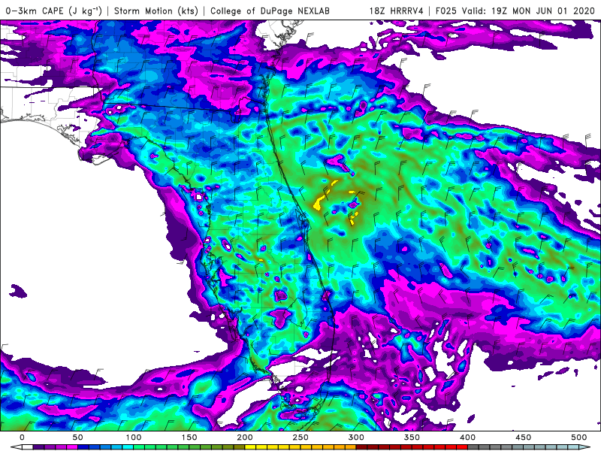
Task: Click the first yellow colorbar swatch below 200
Action: [250, 446]
